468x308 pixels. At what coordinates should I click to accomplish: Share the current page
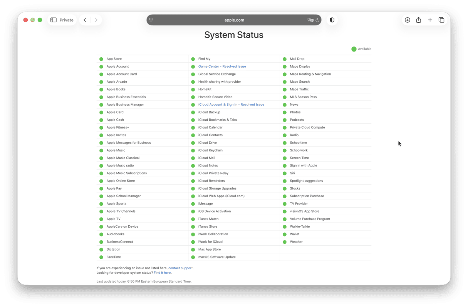[x=419, y=20]
